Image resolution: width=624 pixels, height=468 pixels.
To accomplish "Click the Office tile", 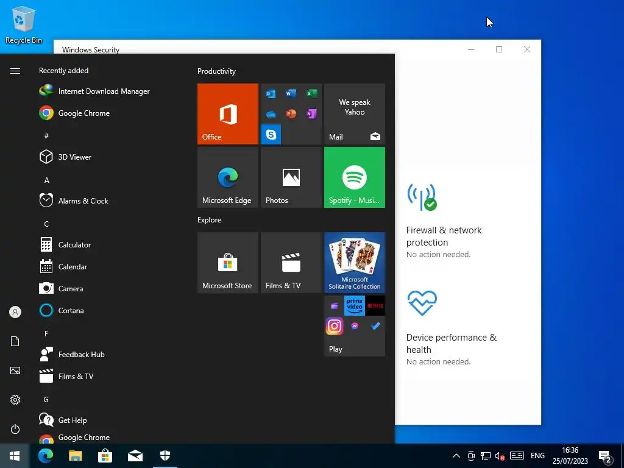I will point(228,114).
